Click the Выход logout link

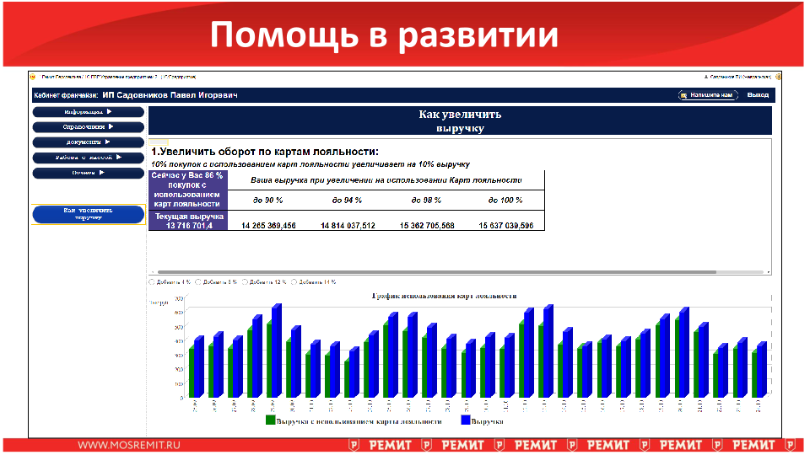[758, 95]
